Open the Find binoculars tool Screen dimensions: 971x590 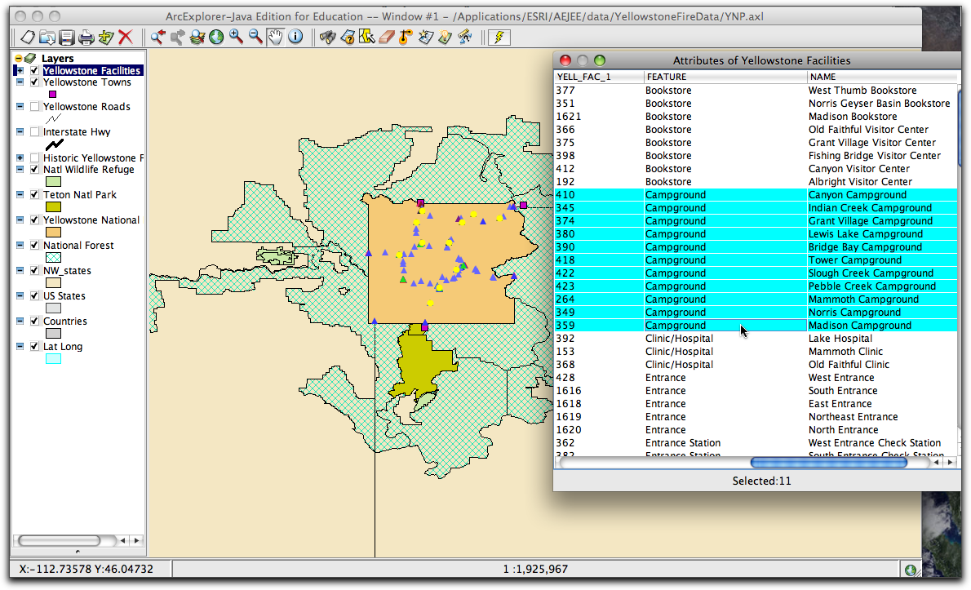coord(327,37)
